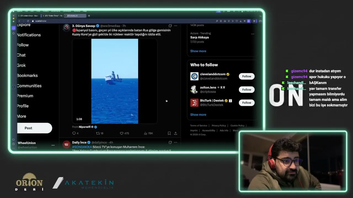Bookmark the 3. Dünya Savaşı post
This screenshot has width=353, height=198.
tap(169, 133)
